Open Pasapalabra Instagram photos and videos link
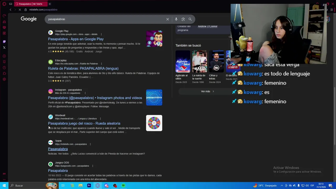Screen dimensions: 336x189 click(x=95, y=98)
